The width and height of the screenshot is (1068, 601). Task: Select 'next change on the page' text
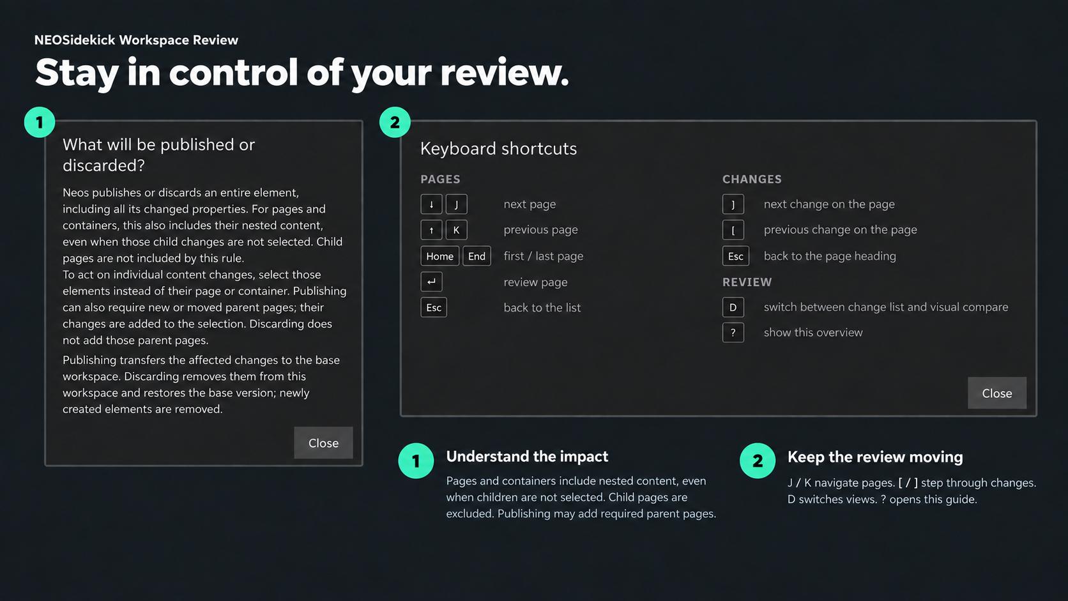click(x=829, y=204)
